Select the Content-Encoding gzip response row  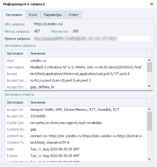coord(76,129)
